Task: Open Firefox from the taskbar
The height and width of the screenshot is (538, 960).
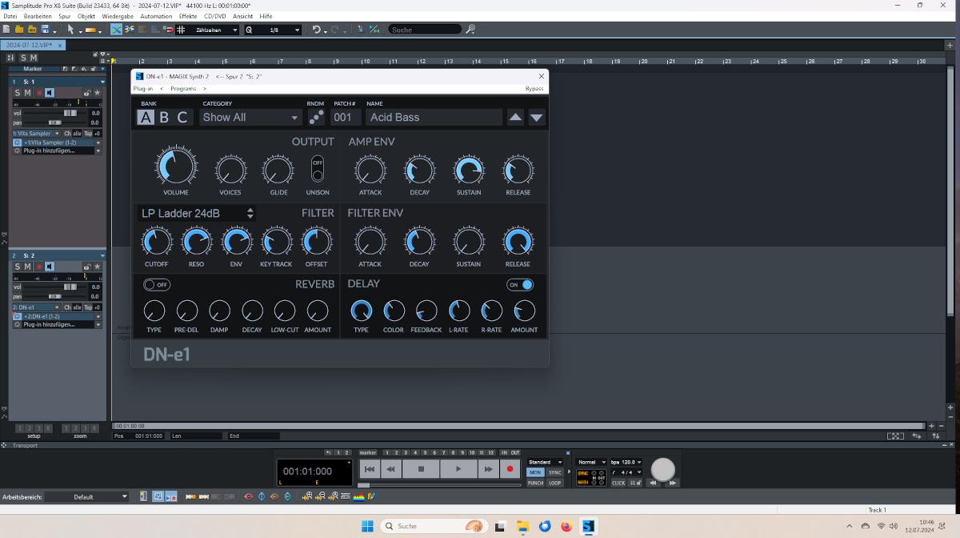Action: (566, 526)
